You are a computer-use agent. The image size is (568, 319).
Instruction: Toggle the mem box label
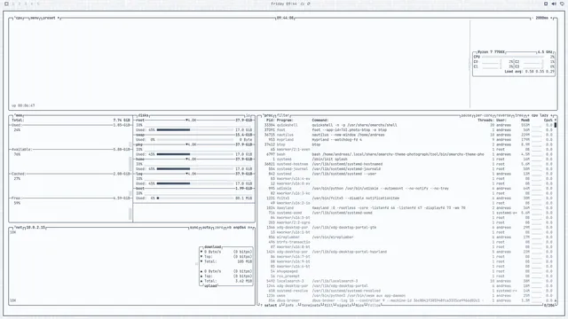(19, 115)
